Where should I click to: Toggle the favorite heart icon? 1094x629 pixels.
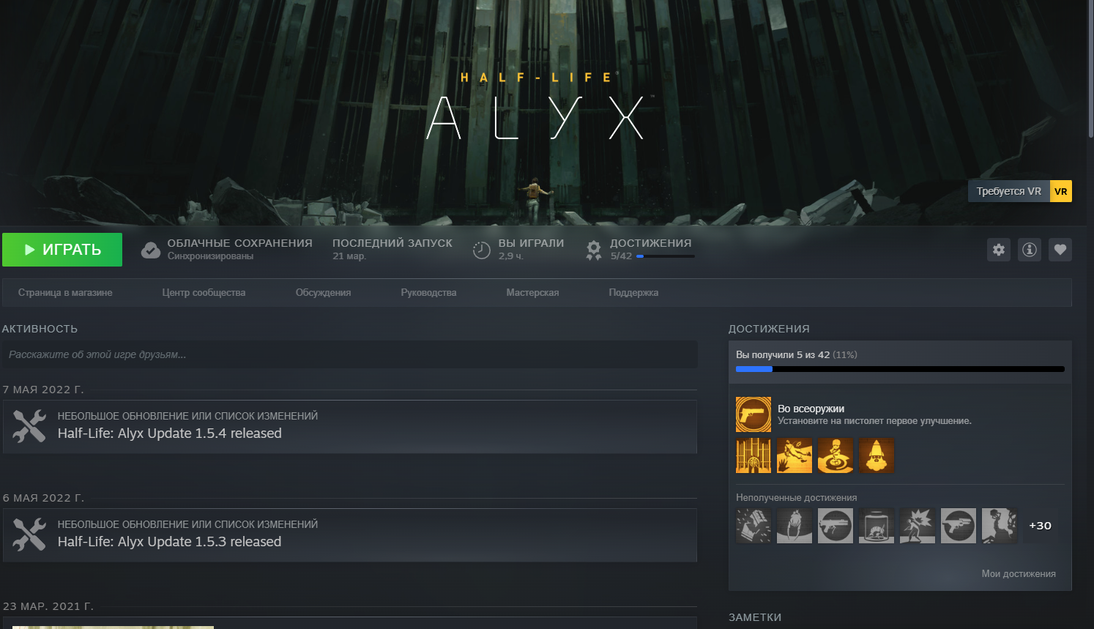pos(1060,250)
